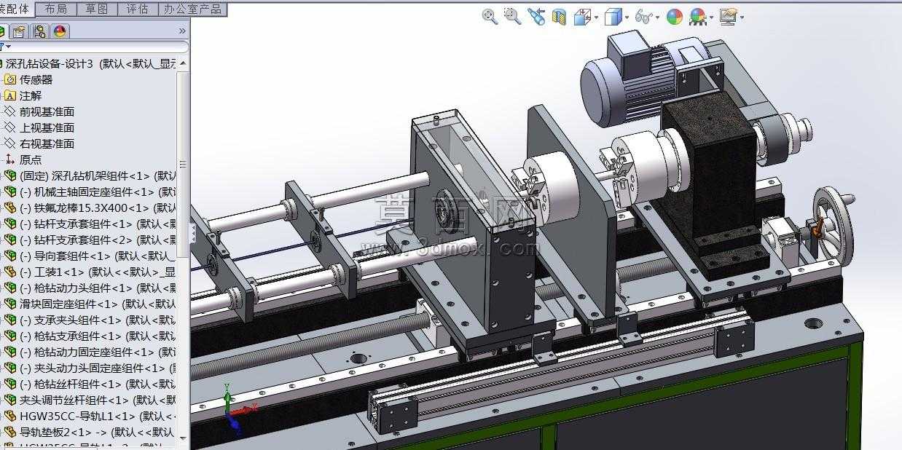Image resolution: width=902 pixels, height=450 pixels.
Task: Click the 传感器 folder icon
Action: [x=10, y=79]
